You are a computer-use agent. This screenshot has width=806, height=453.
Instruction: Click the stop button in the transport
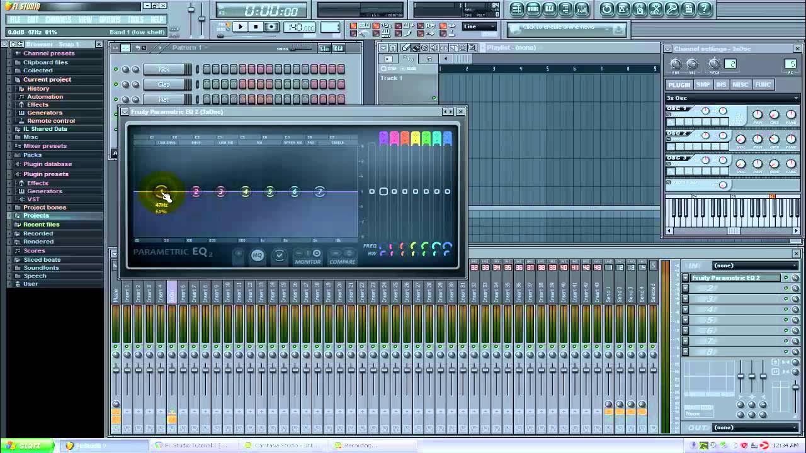(x=256, y=27)
